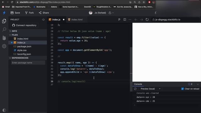Image resolution: width=201 pixels, height=113 pixels.
Task: Click line 36 commented console.log code
Action: [71, 82]
